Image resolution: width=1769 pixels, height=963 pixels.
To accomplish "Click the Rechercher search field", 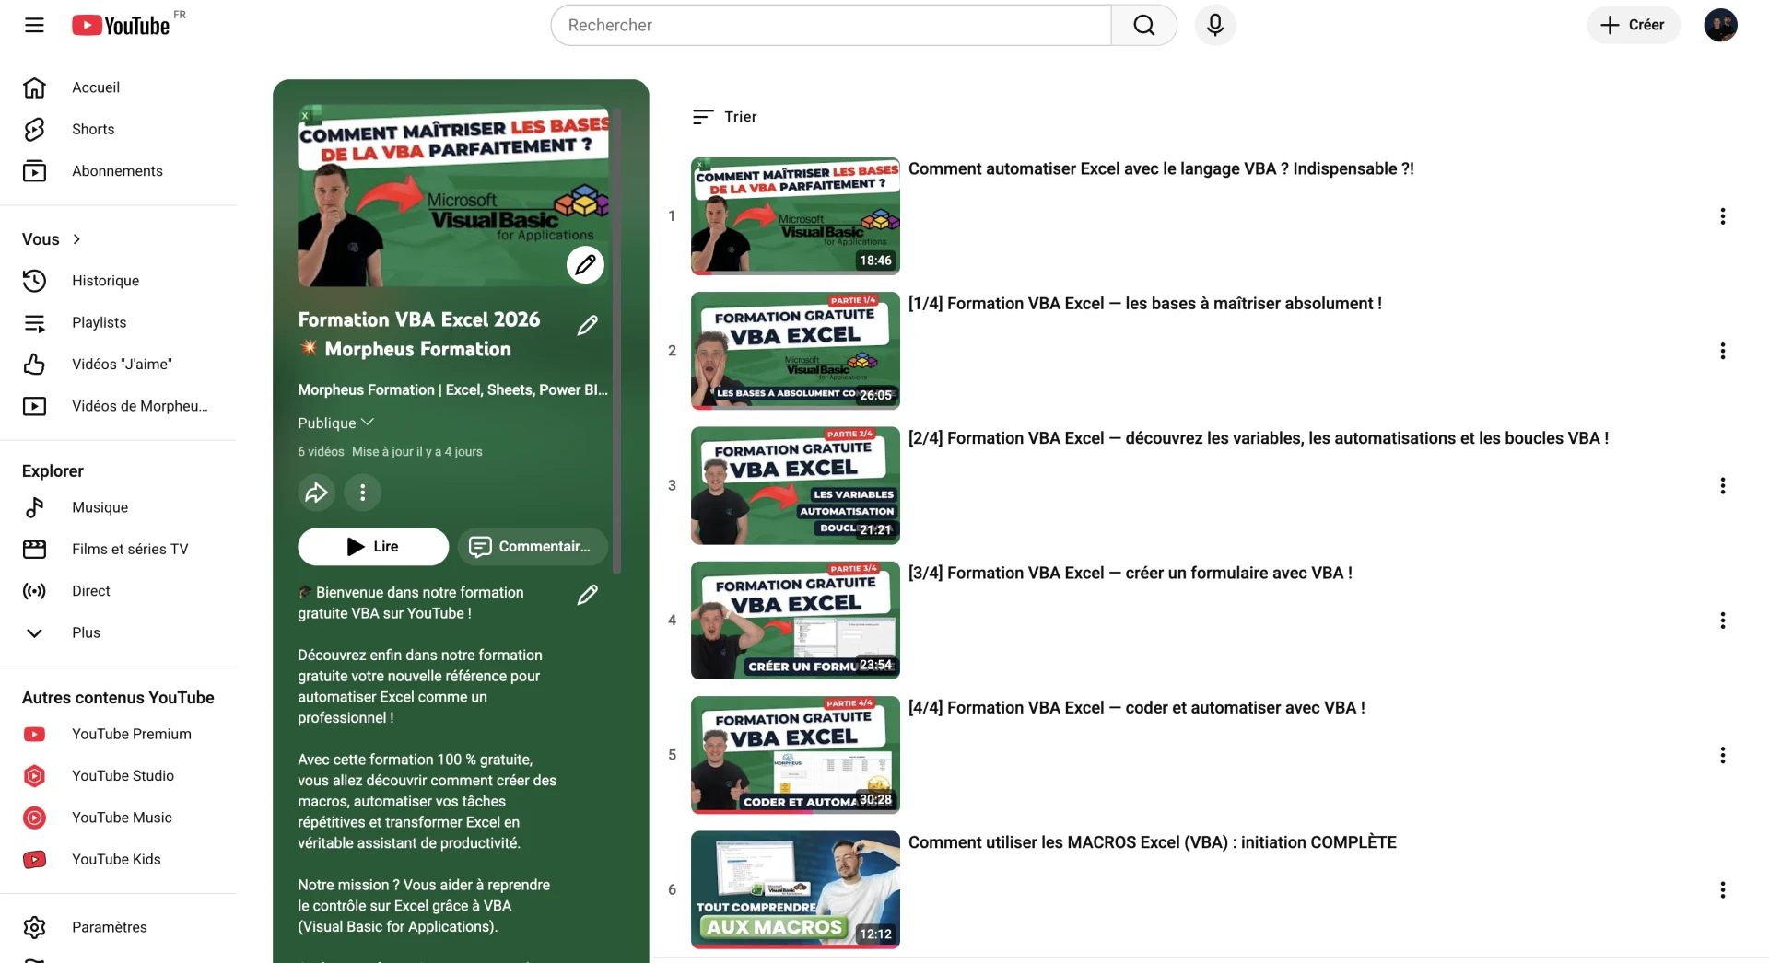I will click(x=831, y=25).
